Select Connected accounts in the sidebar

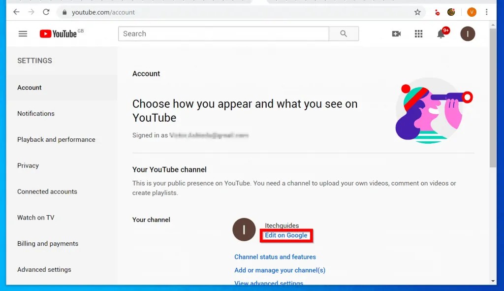pyautogui.click(x=47, y=192)
